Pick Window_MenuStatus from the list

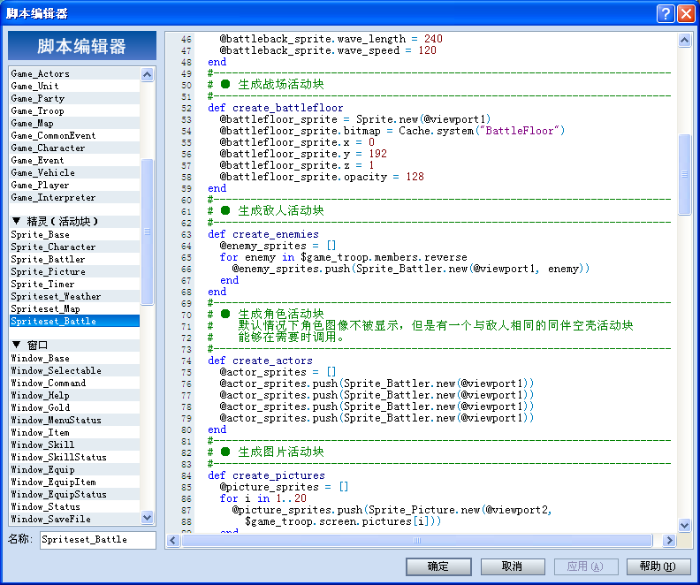[74, 420]
